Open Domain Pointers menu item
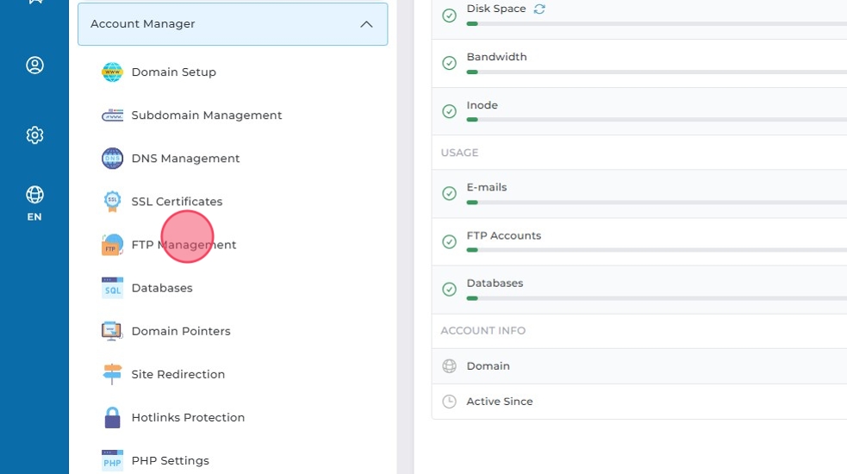Viewport: 847px width, 474px height. [181, 331]
